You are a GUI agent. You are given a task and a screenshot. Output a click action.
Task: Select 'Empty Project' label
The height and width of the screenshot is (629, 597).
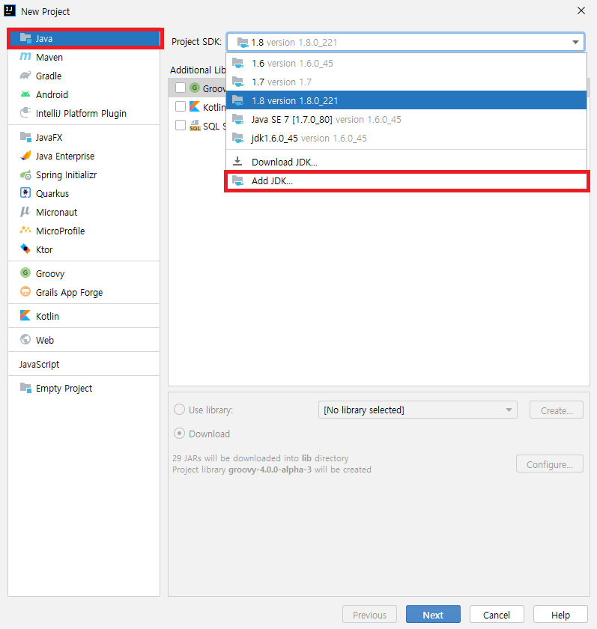coord(64,389)
